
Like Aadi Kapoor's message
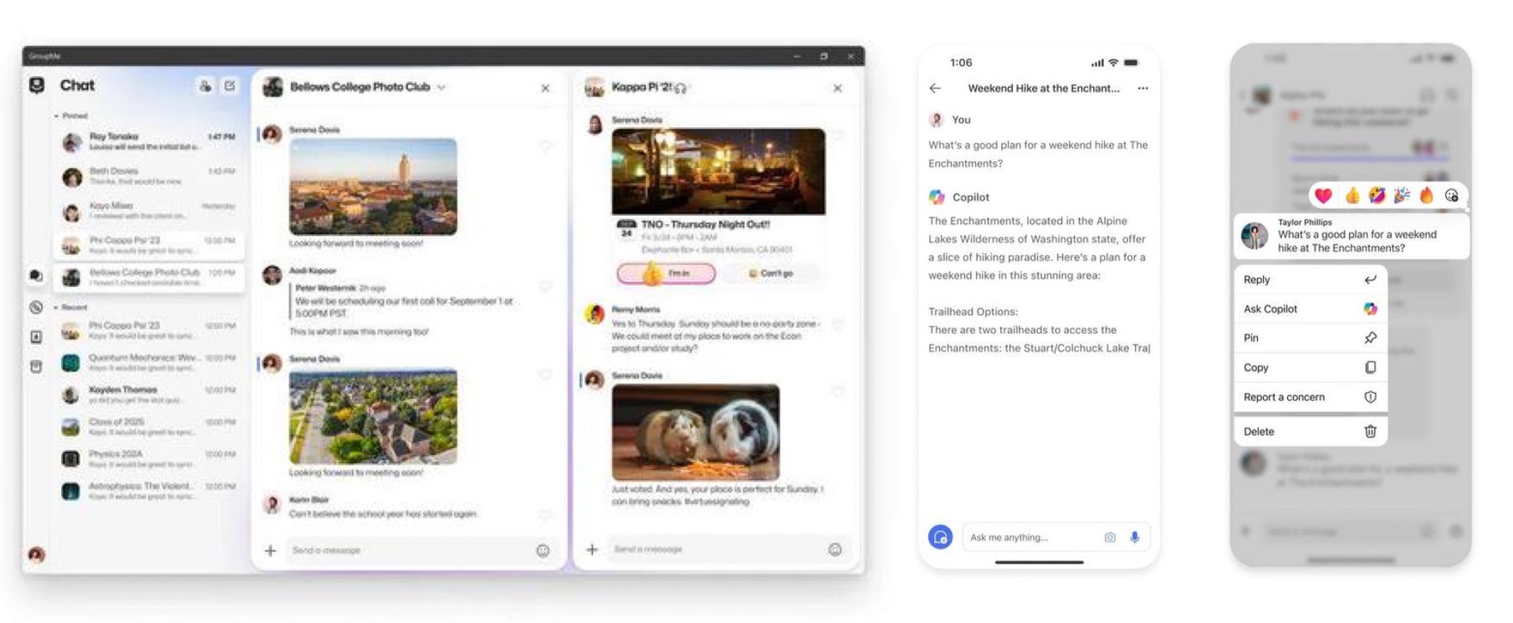coord(544,286)
